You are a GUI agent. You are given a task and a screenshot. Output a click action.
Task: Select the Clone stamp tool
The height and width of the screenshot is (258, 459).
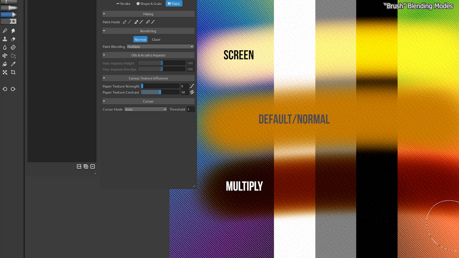pyautogui.click(x=5, y=39)
